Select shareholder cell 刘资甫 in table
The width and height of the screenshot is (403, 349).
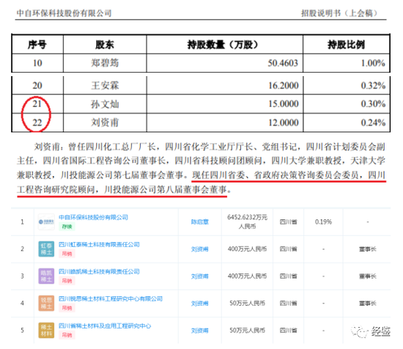click(x=105, y=122)
